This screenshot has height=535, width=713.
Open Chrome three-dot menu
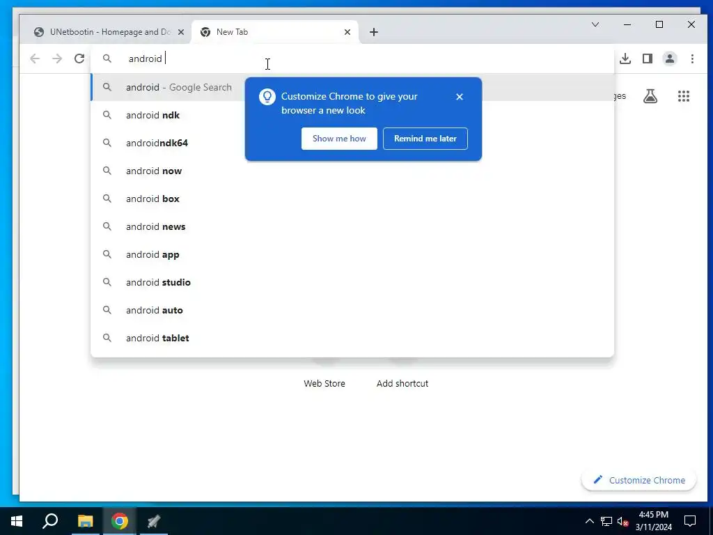click(x=692, y=59)
